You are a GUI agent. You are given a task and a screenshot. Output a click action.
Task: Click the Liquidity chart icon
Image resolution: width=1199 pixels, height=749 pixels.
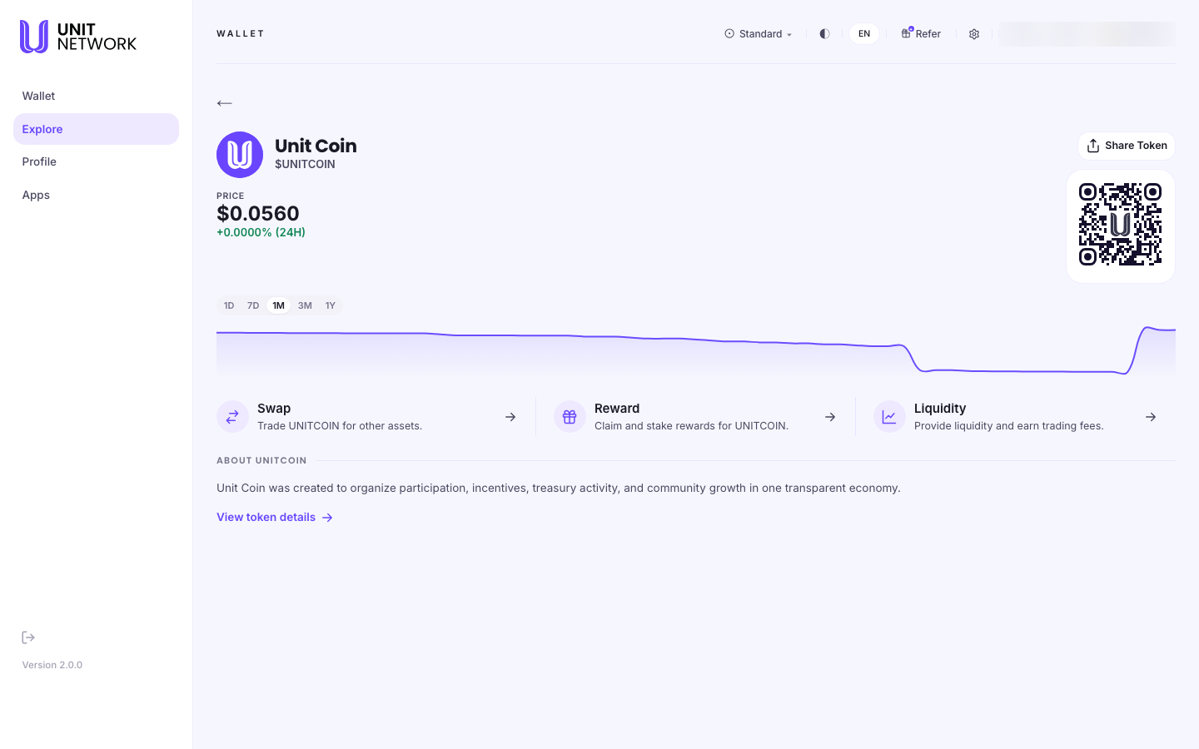[x=889, y=417]
